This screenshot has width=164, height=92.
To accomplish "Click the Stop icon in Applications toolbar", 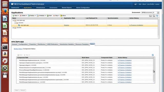I will (54, 16).
